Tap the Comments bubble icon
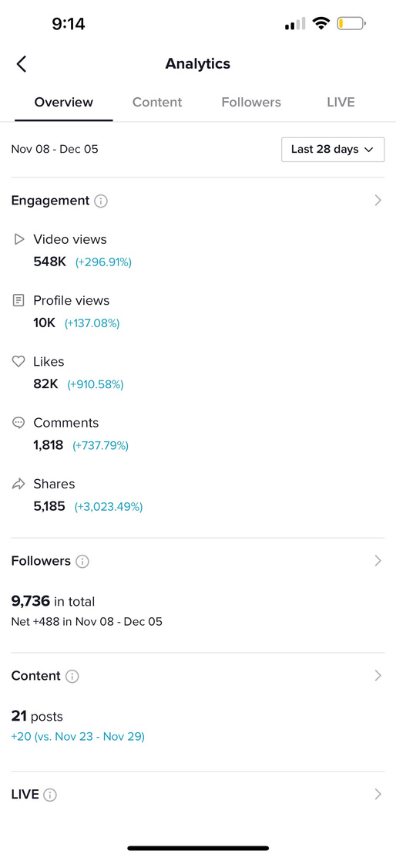The height and width of the screenshot is (858, 396). pyautogui.click(x=19, y=423)
